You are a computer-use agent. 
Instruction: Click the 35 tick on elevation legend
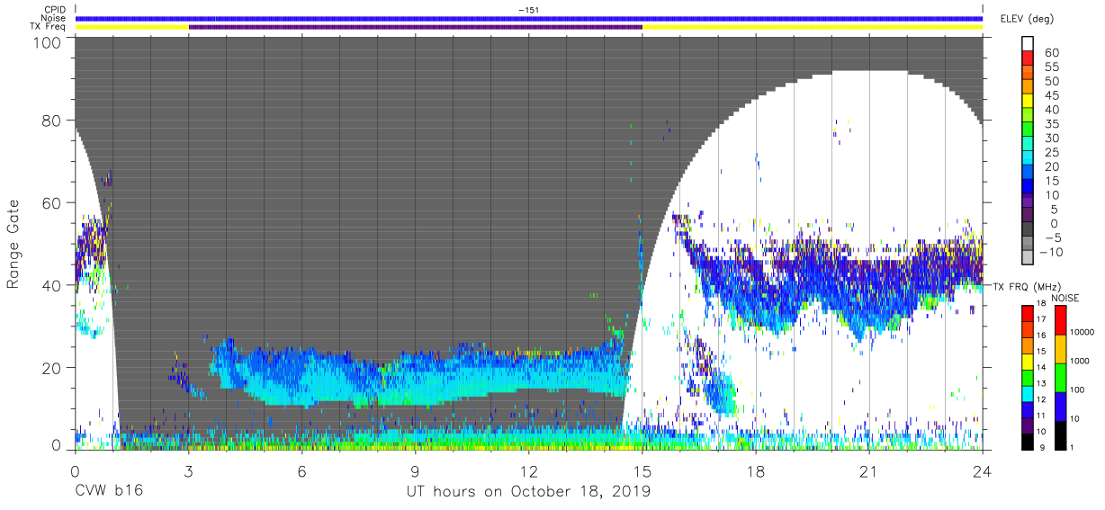coord(1051,123)
